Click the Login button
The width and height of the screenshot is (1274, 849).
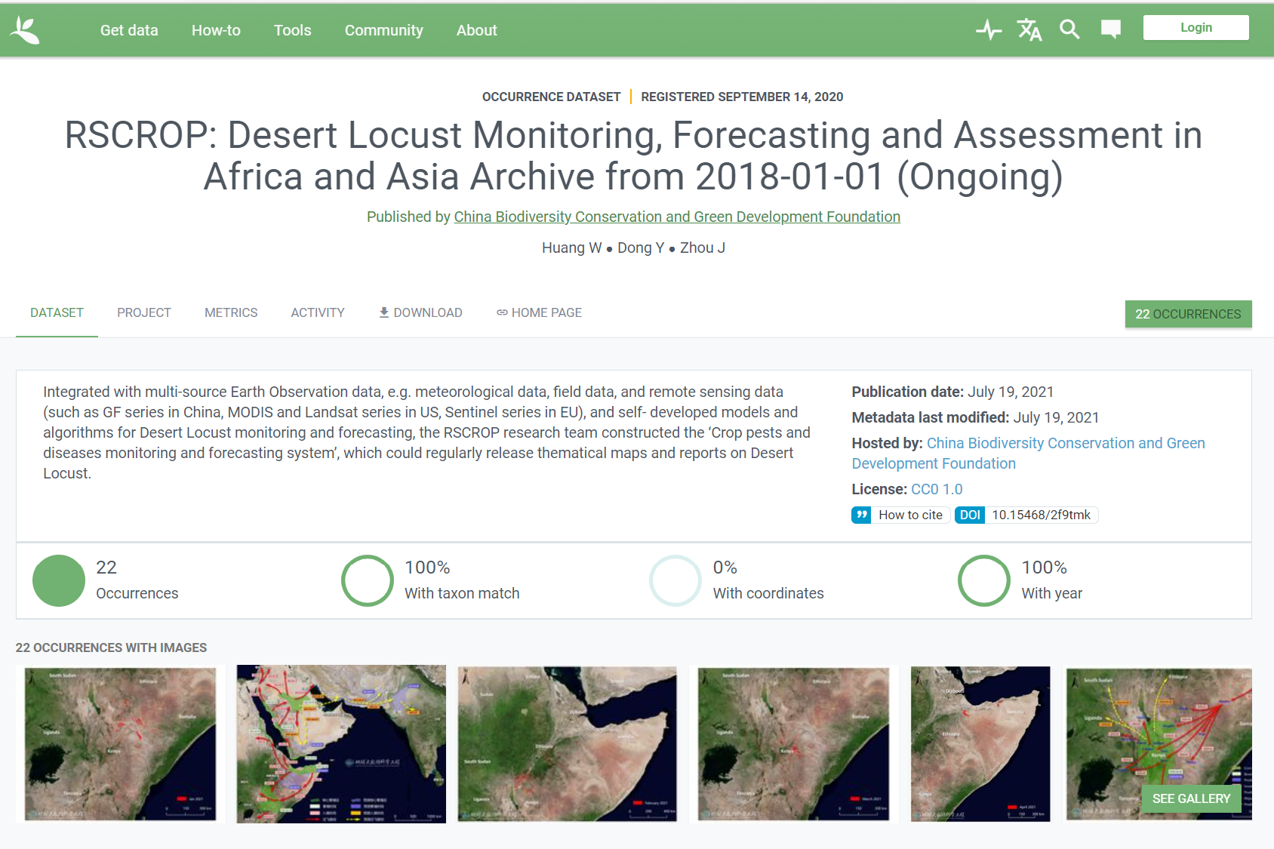tap(1196, 28)
